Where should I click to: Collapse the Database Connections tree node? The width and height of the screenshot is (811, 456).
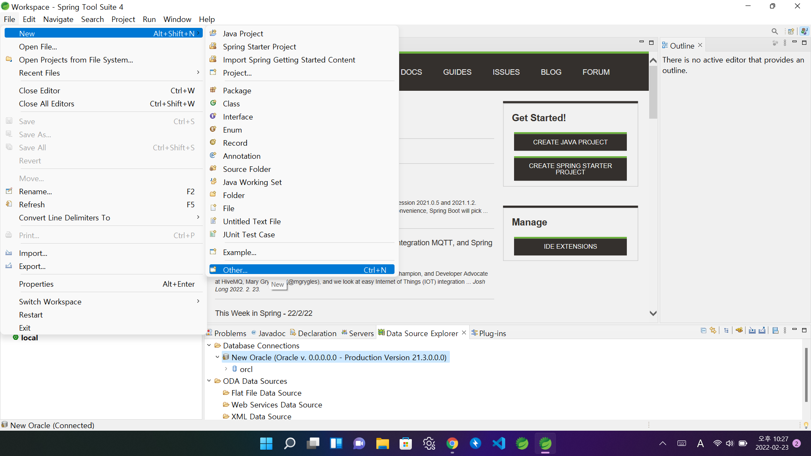tap(209, 345)
